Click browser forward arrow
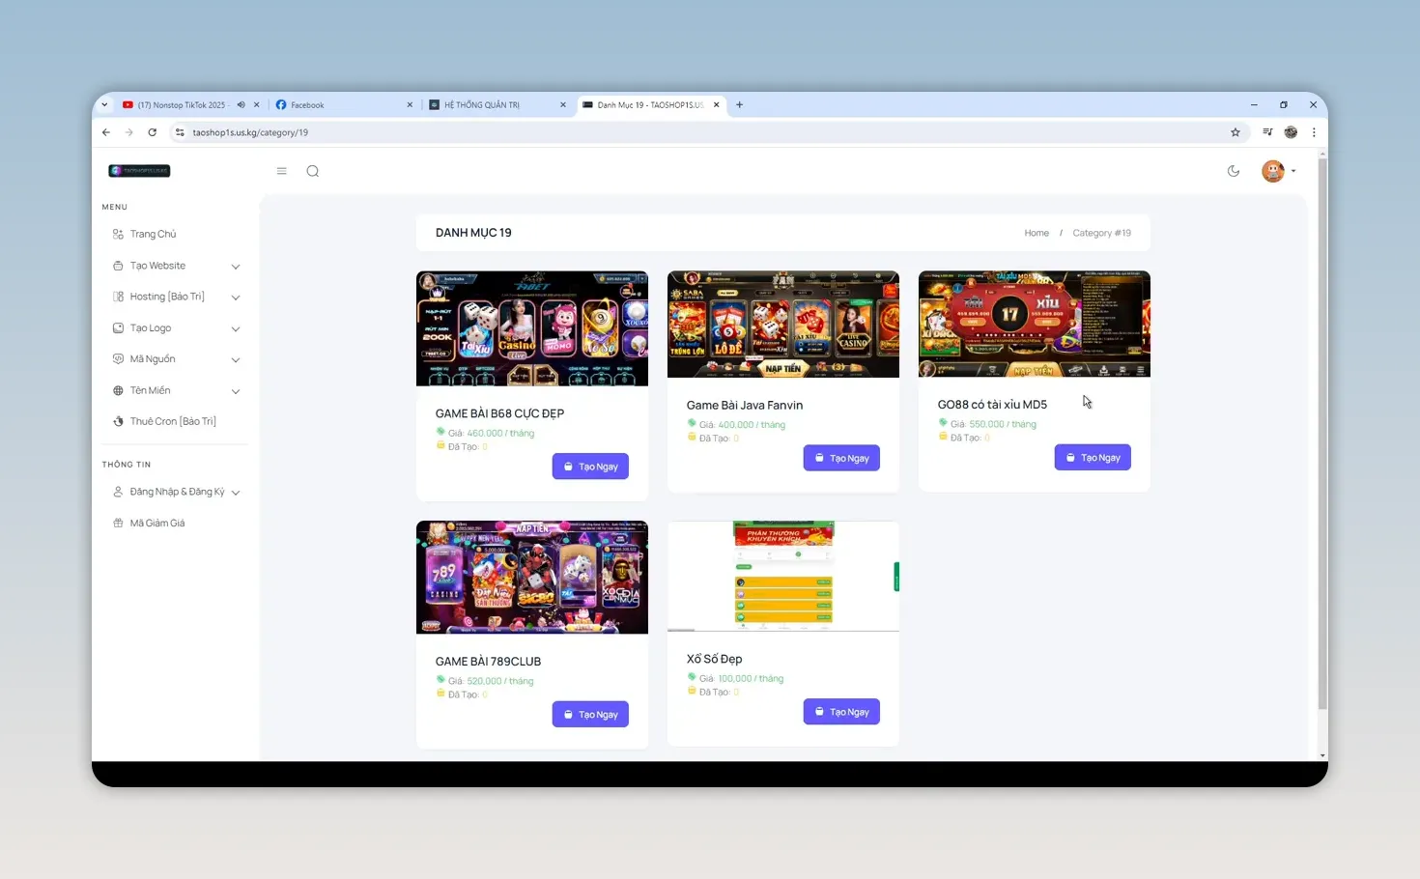 129,132
